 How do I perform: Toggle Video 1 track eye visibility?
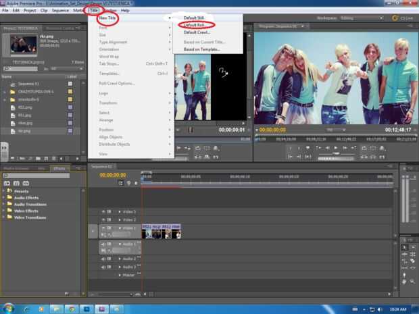(103, 228)
